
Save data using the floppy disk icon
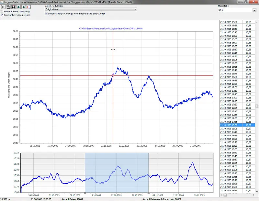click(x=14, y=7)
